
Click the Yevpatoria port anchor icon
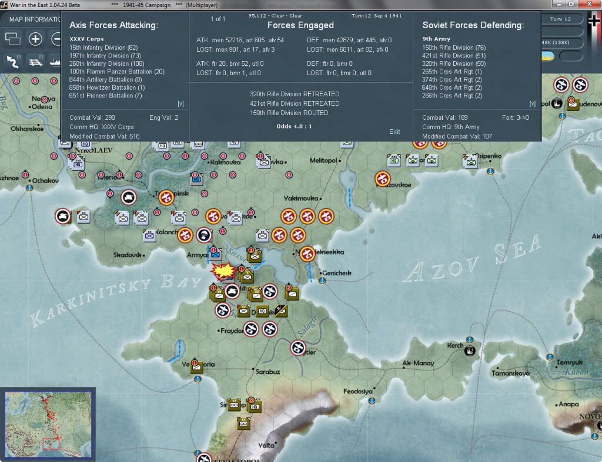[198, 379]
